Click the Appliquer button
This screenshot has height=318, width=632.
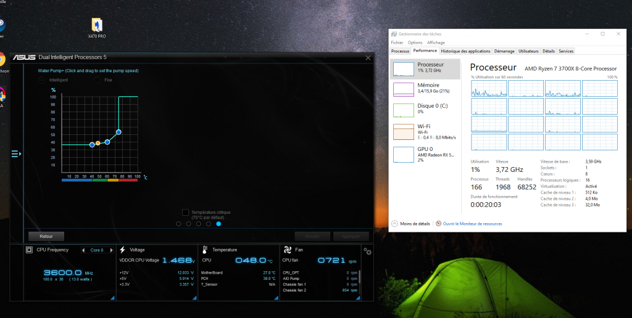(x=351, y=236)
